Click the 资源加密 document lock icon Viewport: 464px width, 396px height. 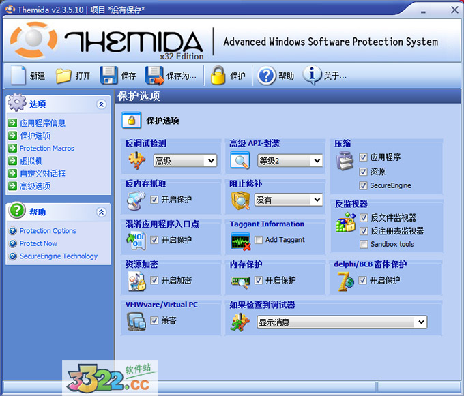[x=136, y=281]
